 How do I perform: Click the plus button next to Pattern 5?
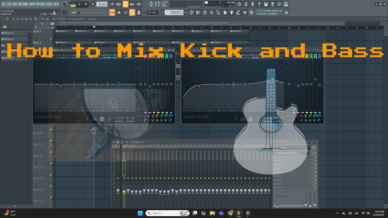[x=186, y=12]
